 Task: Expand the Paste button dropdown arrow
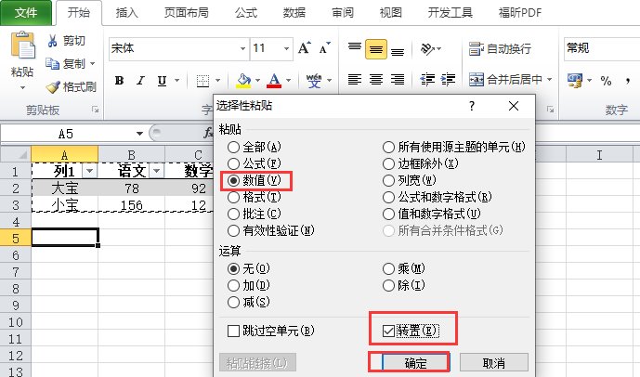click(x=22, y=87)
